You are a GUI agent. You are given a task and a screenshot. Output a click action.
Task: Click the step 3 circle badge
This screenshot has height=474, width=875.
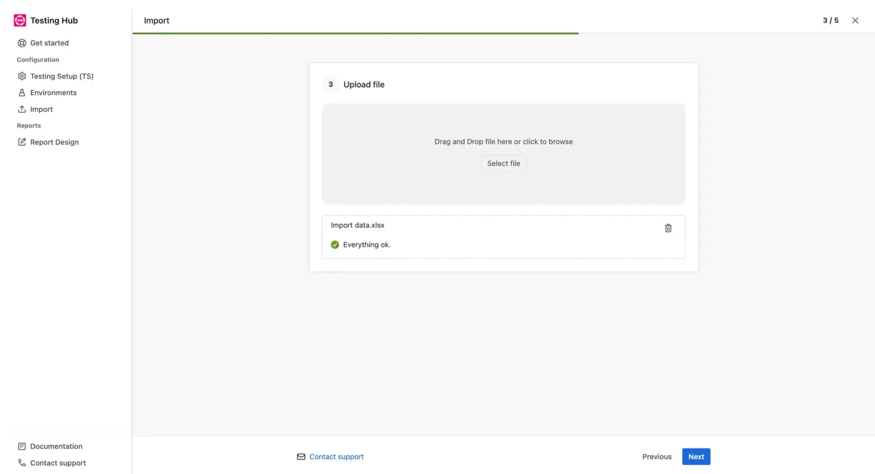point(330,84)
